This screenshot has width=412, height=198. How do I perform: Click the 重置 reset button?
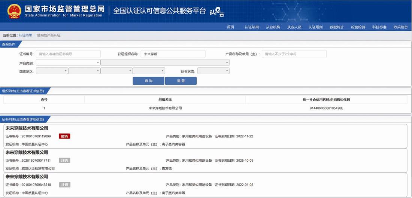181,81
